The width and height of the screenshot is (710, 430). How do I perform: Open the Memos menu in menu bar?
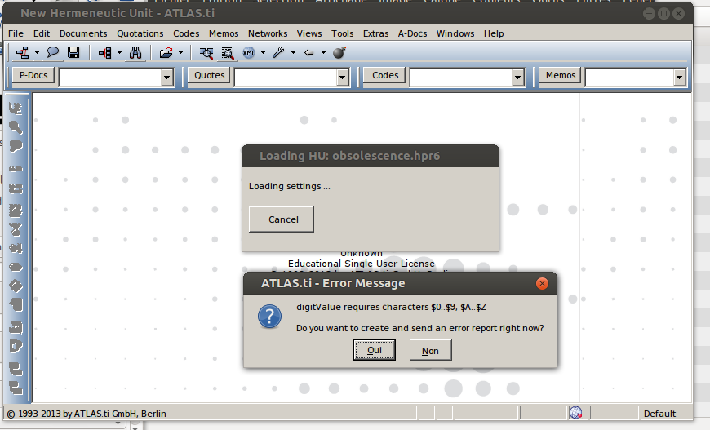tap(224, 33)
